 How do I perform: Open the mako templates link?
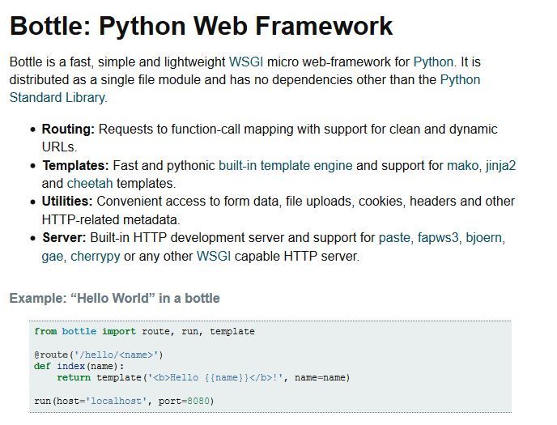point(462,165)
